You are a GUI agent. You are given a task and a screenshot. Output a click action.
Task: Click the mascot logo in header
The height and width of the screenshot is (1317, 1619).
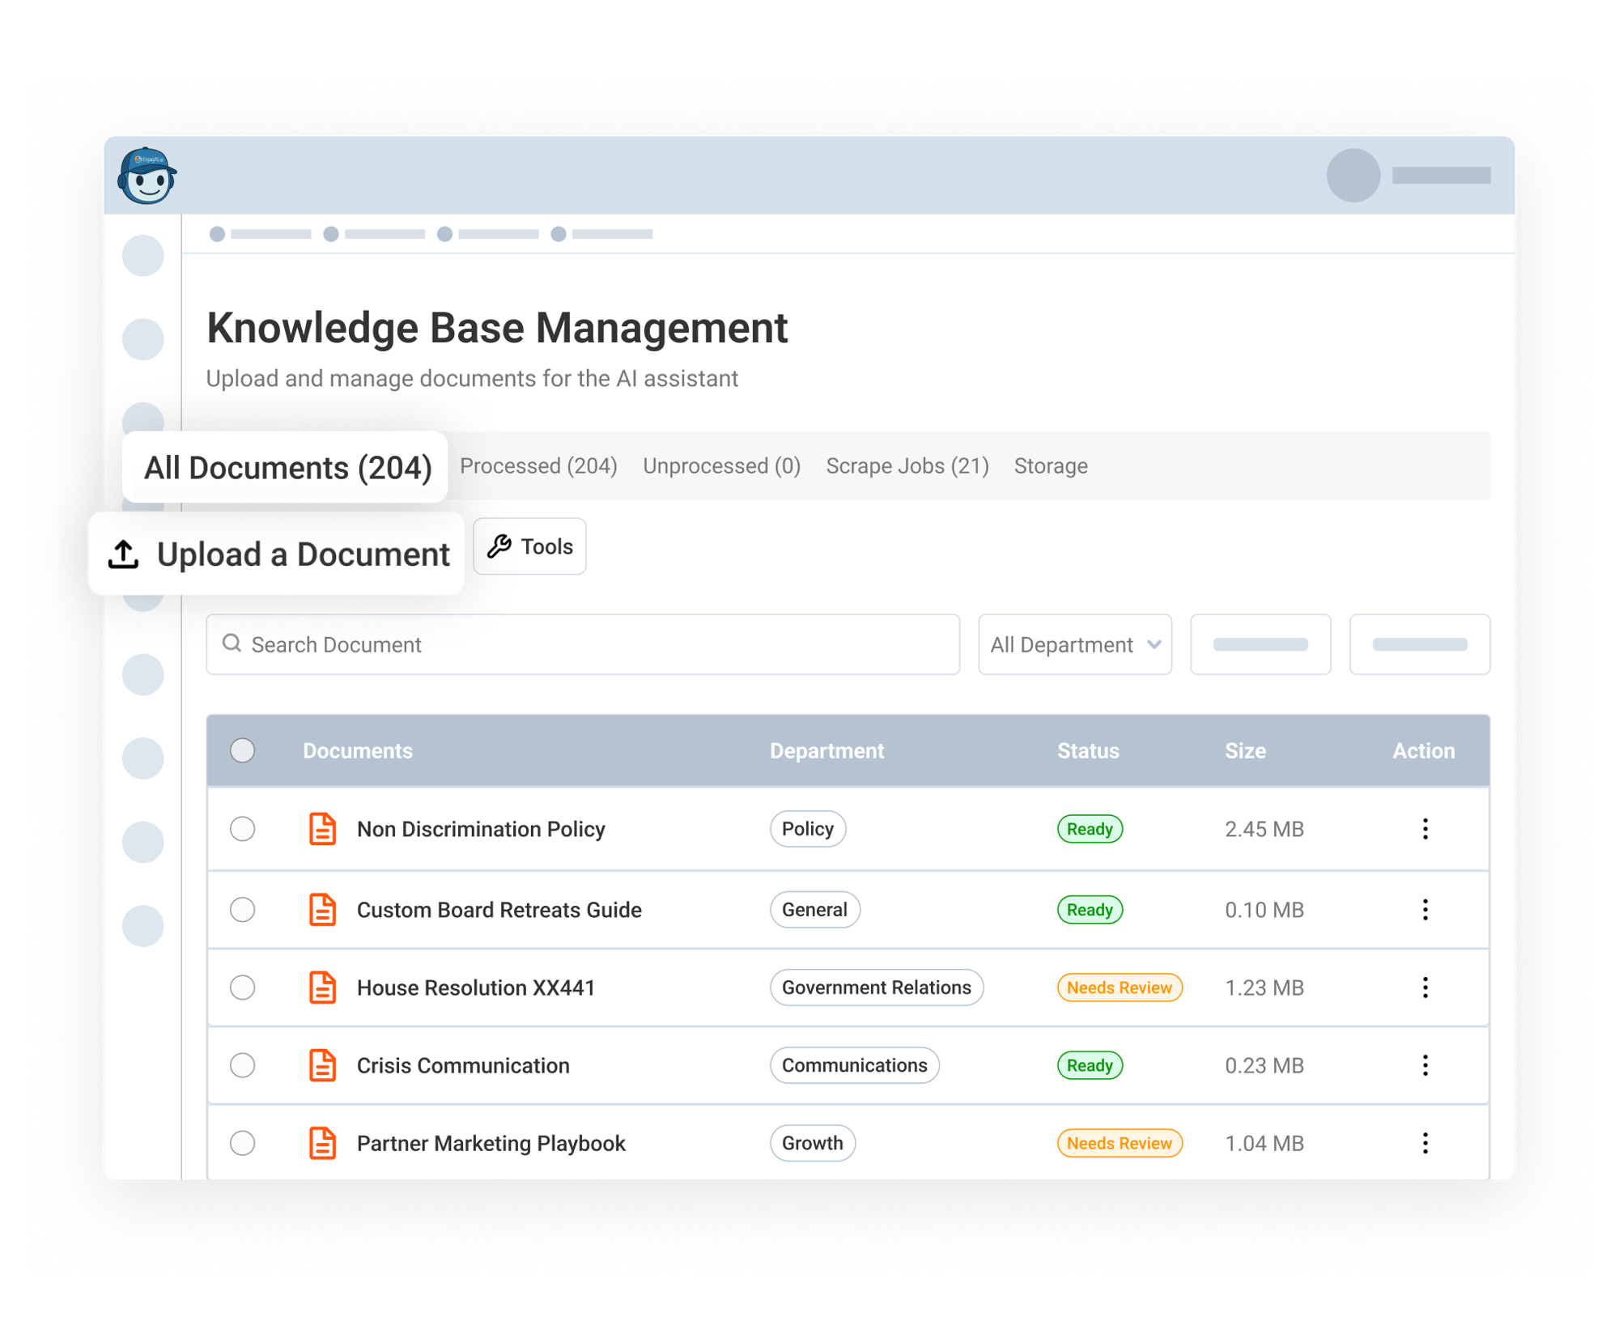tap(147, 176)
